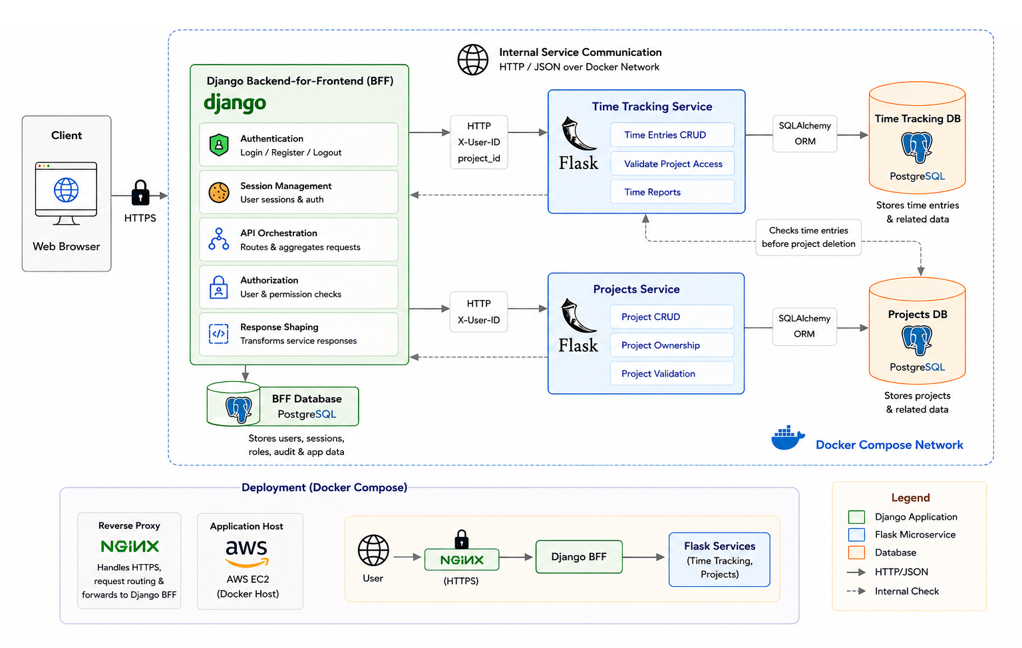Click the 'Time Tracking DB' label
Screen dimensions: 1022x648
918,118
